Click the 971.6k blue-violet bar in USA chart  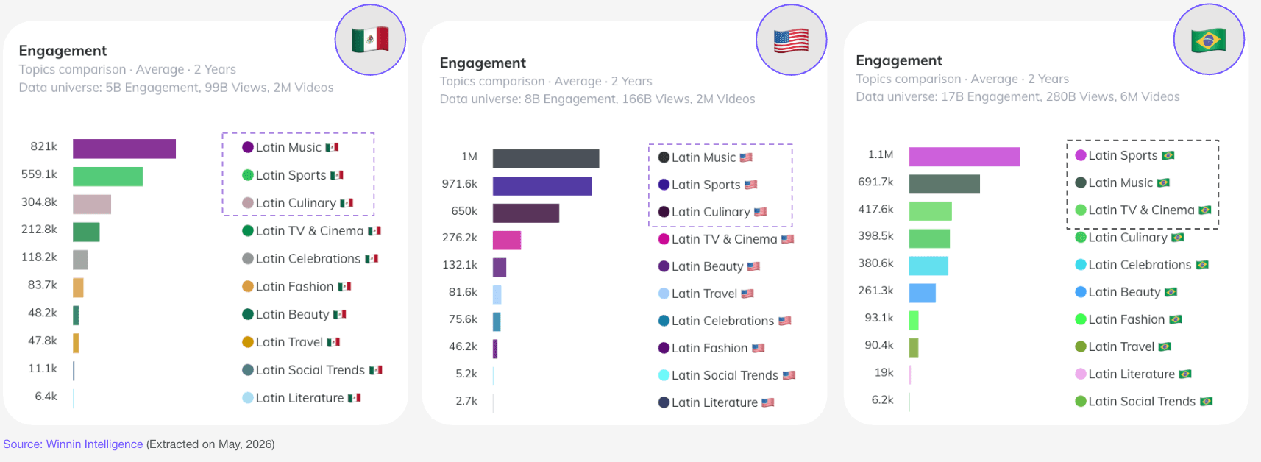coord(542,186)
